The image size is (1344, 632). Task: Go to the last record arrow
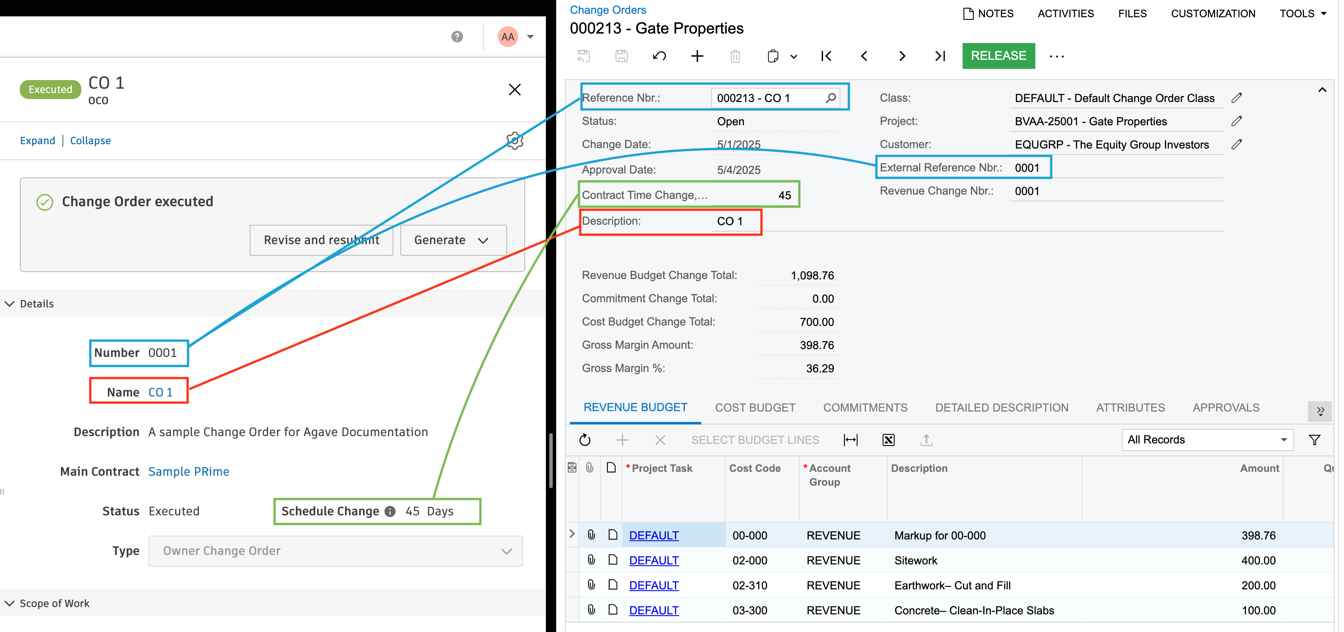pyautogui.click(x=940, y=56)
